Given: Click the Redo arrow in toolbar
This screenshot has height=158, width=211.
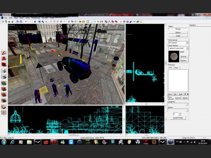Looking at the screenshot, I should [x=30, y=21].
